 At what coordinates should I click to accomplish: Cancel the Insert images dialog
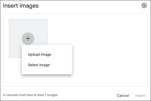coord(123,96)
